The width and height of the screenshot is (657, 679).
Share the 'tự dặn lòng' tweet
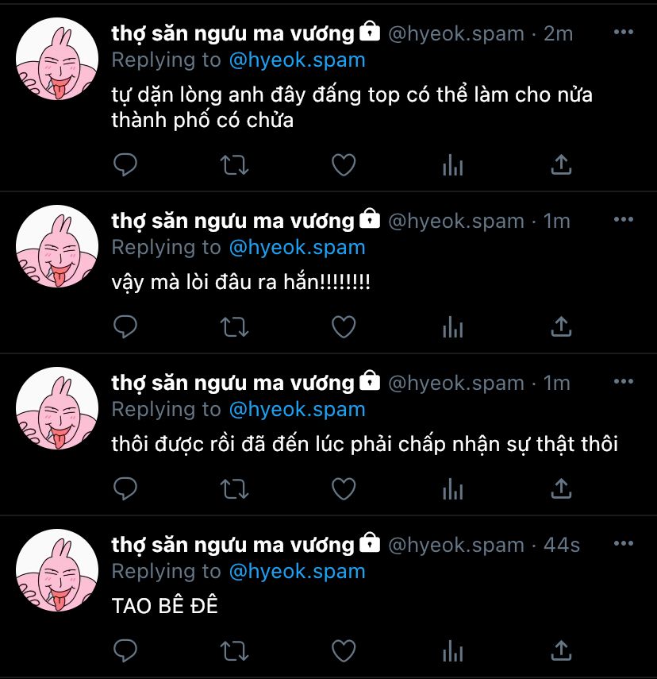pos(561,164)
